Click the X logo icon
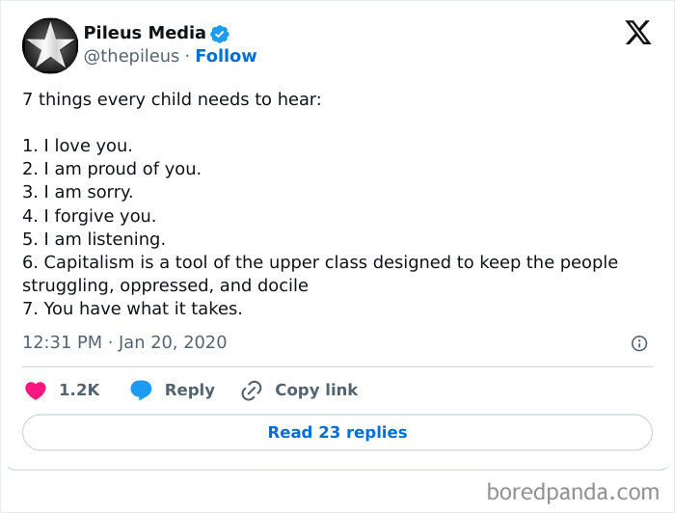This screenshot has height=513, width=675. (x=637, y=34)
